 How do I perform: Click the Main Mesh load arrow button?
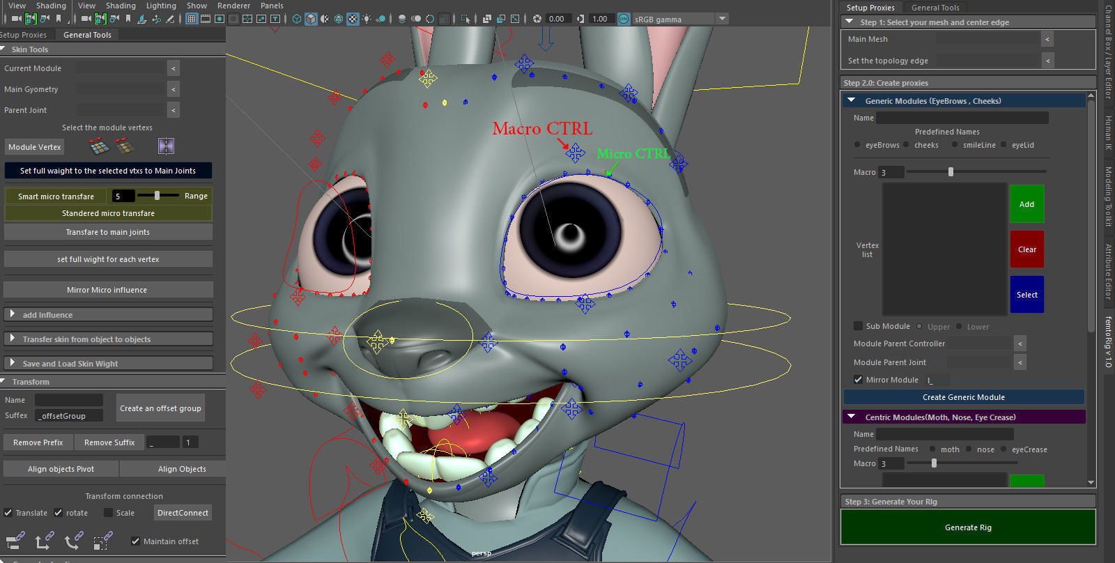[x=1047, y=40]
